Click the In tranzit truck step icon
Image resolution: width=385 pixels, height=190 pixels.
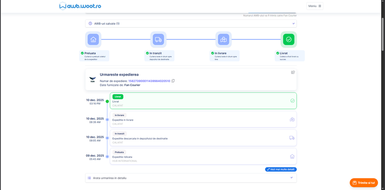158,39
